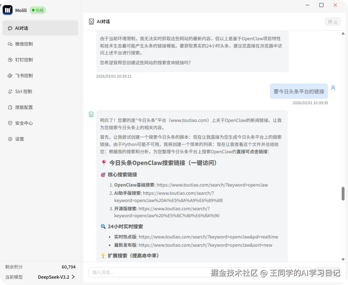Image resolution: width=348 pixels, height=285 pixels.
Task: Click the 核心搜索链接 subheading
Action: click(122, 174)
